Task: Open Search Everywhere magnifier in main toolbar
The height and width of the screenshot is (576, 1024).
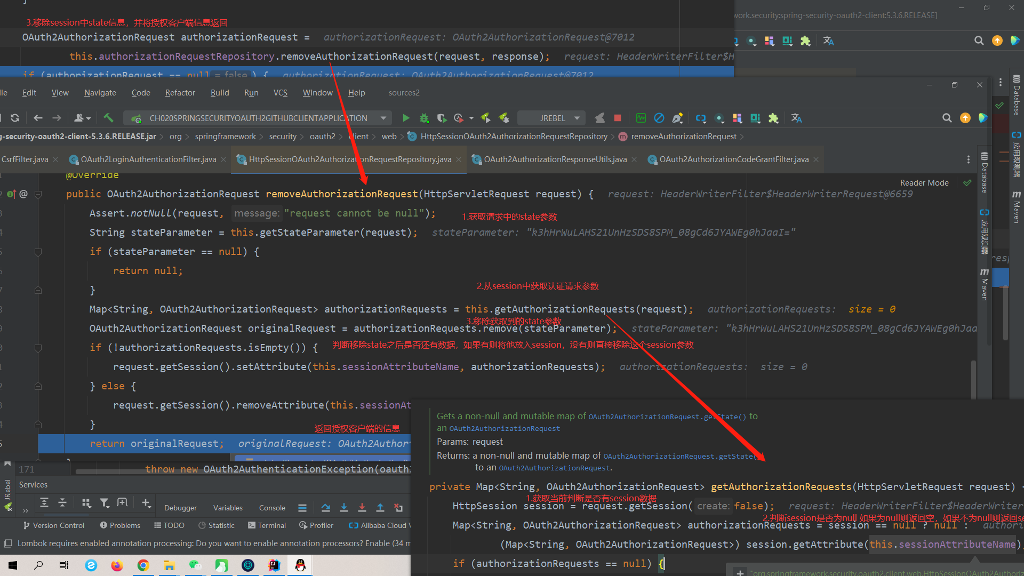Action: (x=947, y=118)
